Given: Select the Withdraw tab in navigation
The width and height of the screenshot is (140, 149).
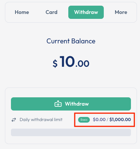Looking at the screenshot, I should (86, 12).
